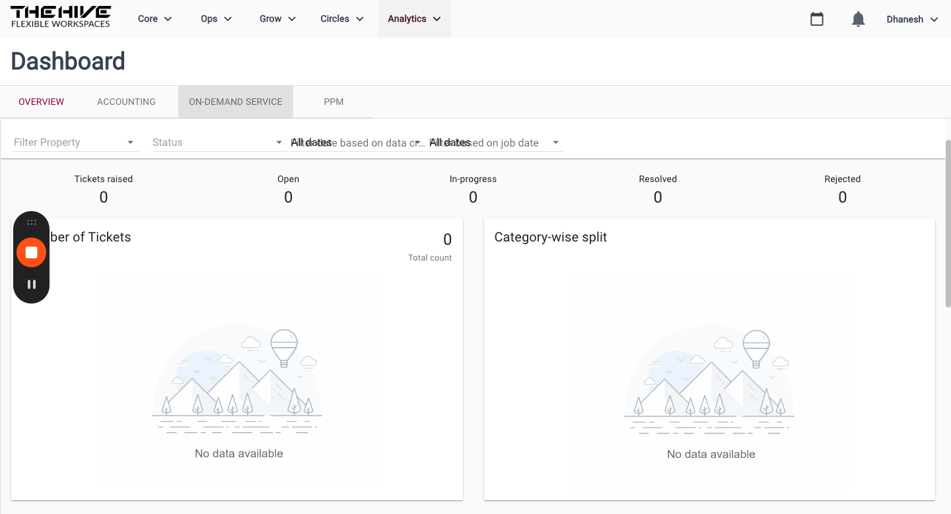This screenshot has height=514, width=951.
Task: Grab the recorder widget drag handle
Action: click(x=31, y=223)
